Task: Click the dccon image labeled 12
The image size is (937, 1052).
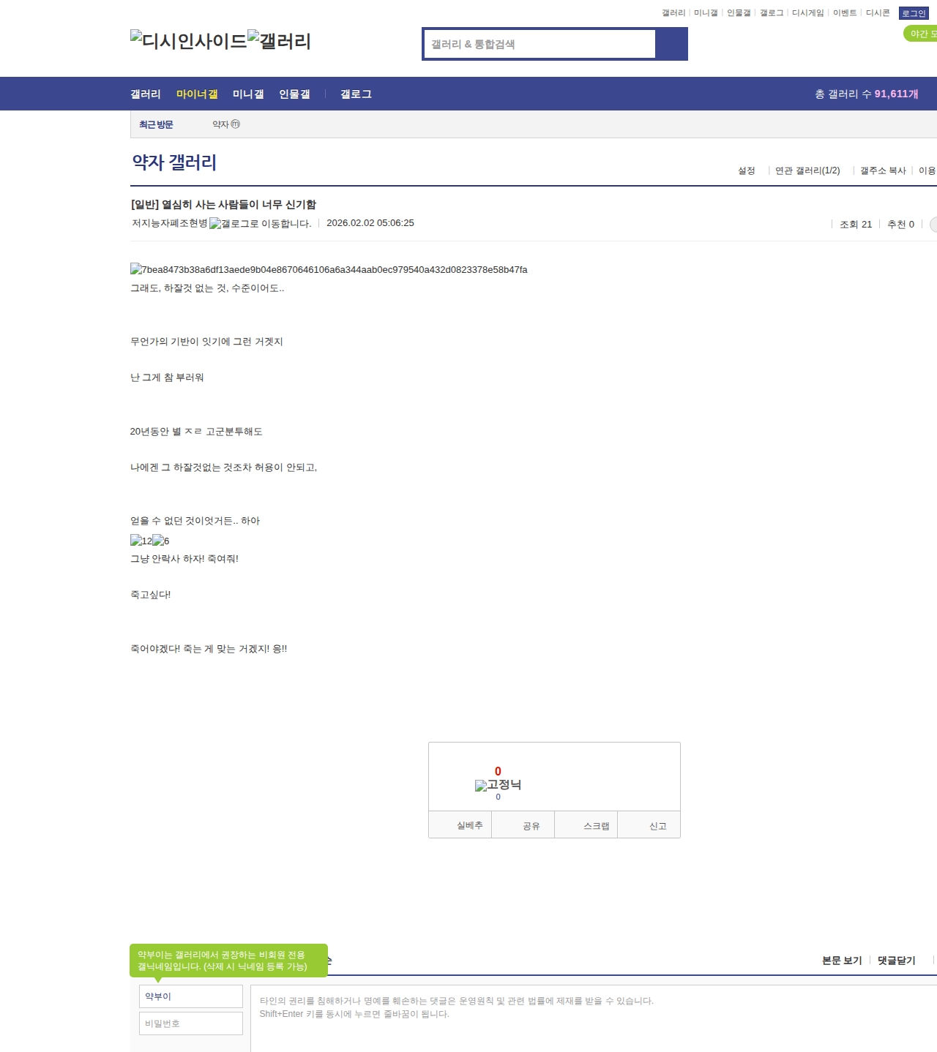Action: tap(141, 541)
